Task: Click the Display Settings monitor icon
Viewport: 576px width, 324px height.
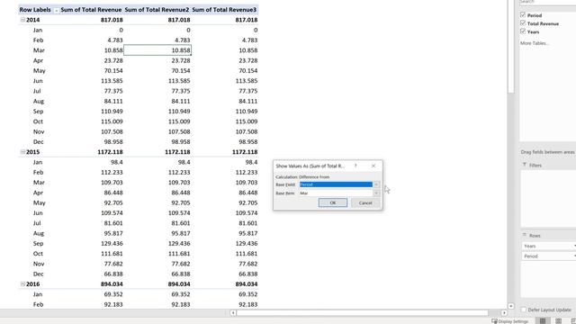Action: (494, 321)
